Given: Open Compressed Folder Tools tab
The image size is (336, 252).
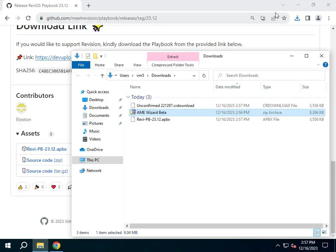Looking at the screenshot, I should tap(173, 65).
